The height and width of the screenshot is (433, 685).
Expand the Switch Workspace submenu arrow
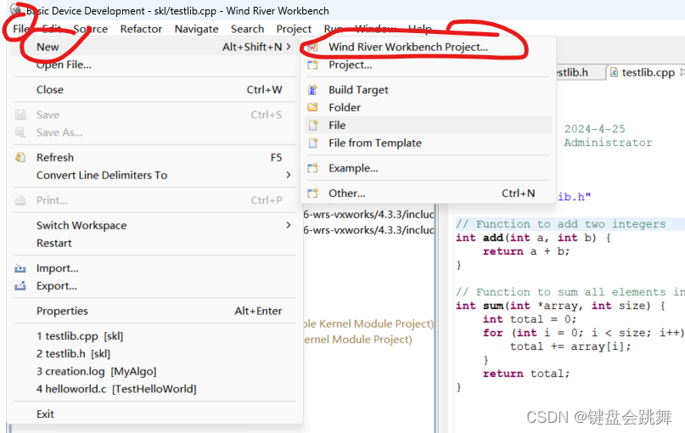[x=289, y=225]
